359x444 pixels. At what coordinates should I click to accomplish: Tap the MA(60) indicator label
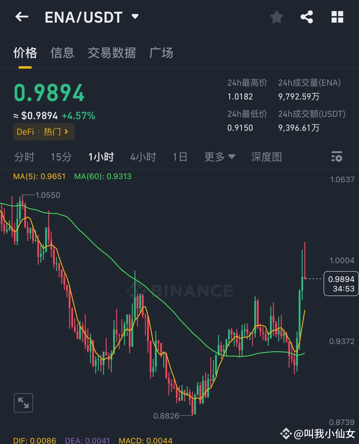(102, 176)
